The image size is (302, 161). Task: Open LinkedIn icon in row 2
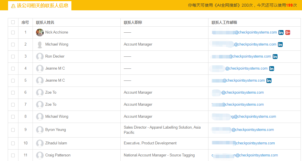coord(280,44)
